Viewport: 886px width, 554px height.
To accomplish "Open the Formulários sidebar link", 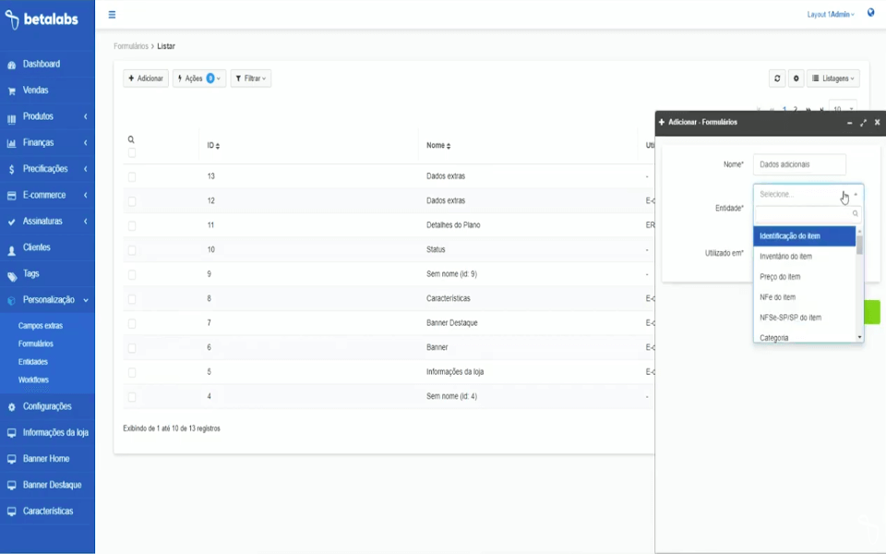I will tap(36, 344).
